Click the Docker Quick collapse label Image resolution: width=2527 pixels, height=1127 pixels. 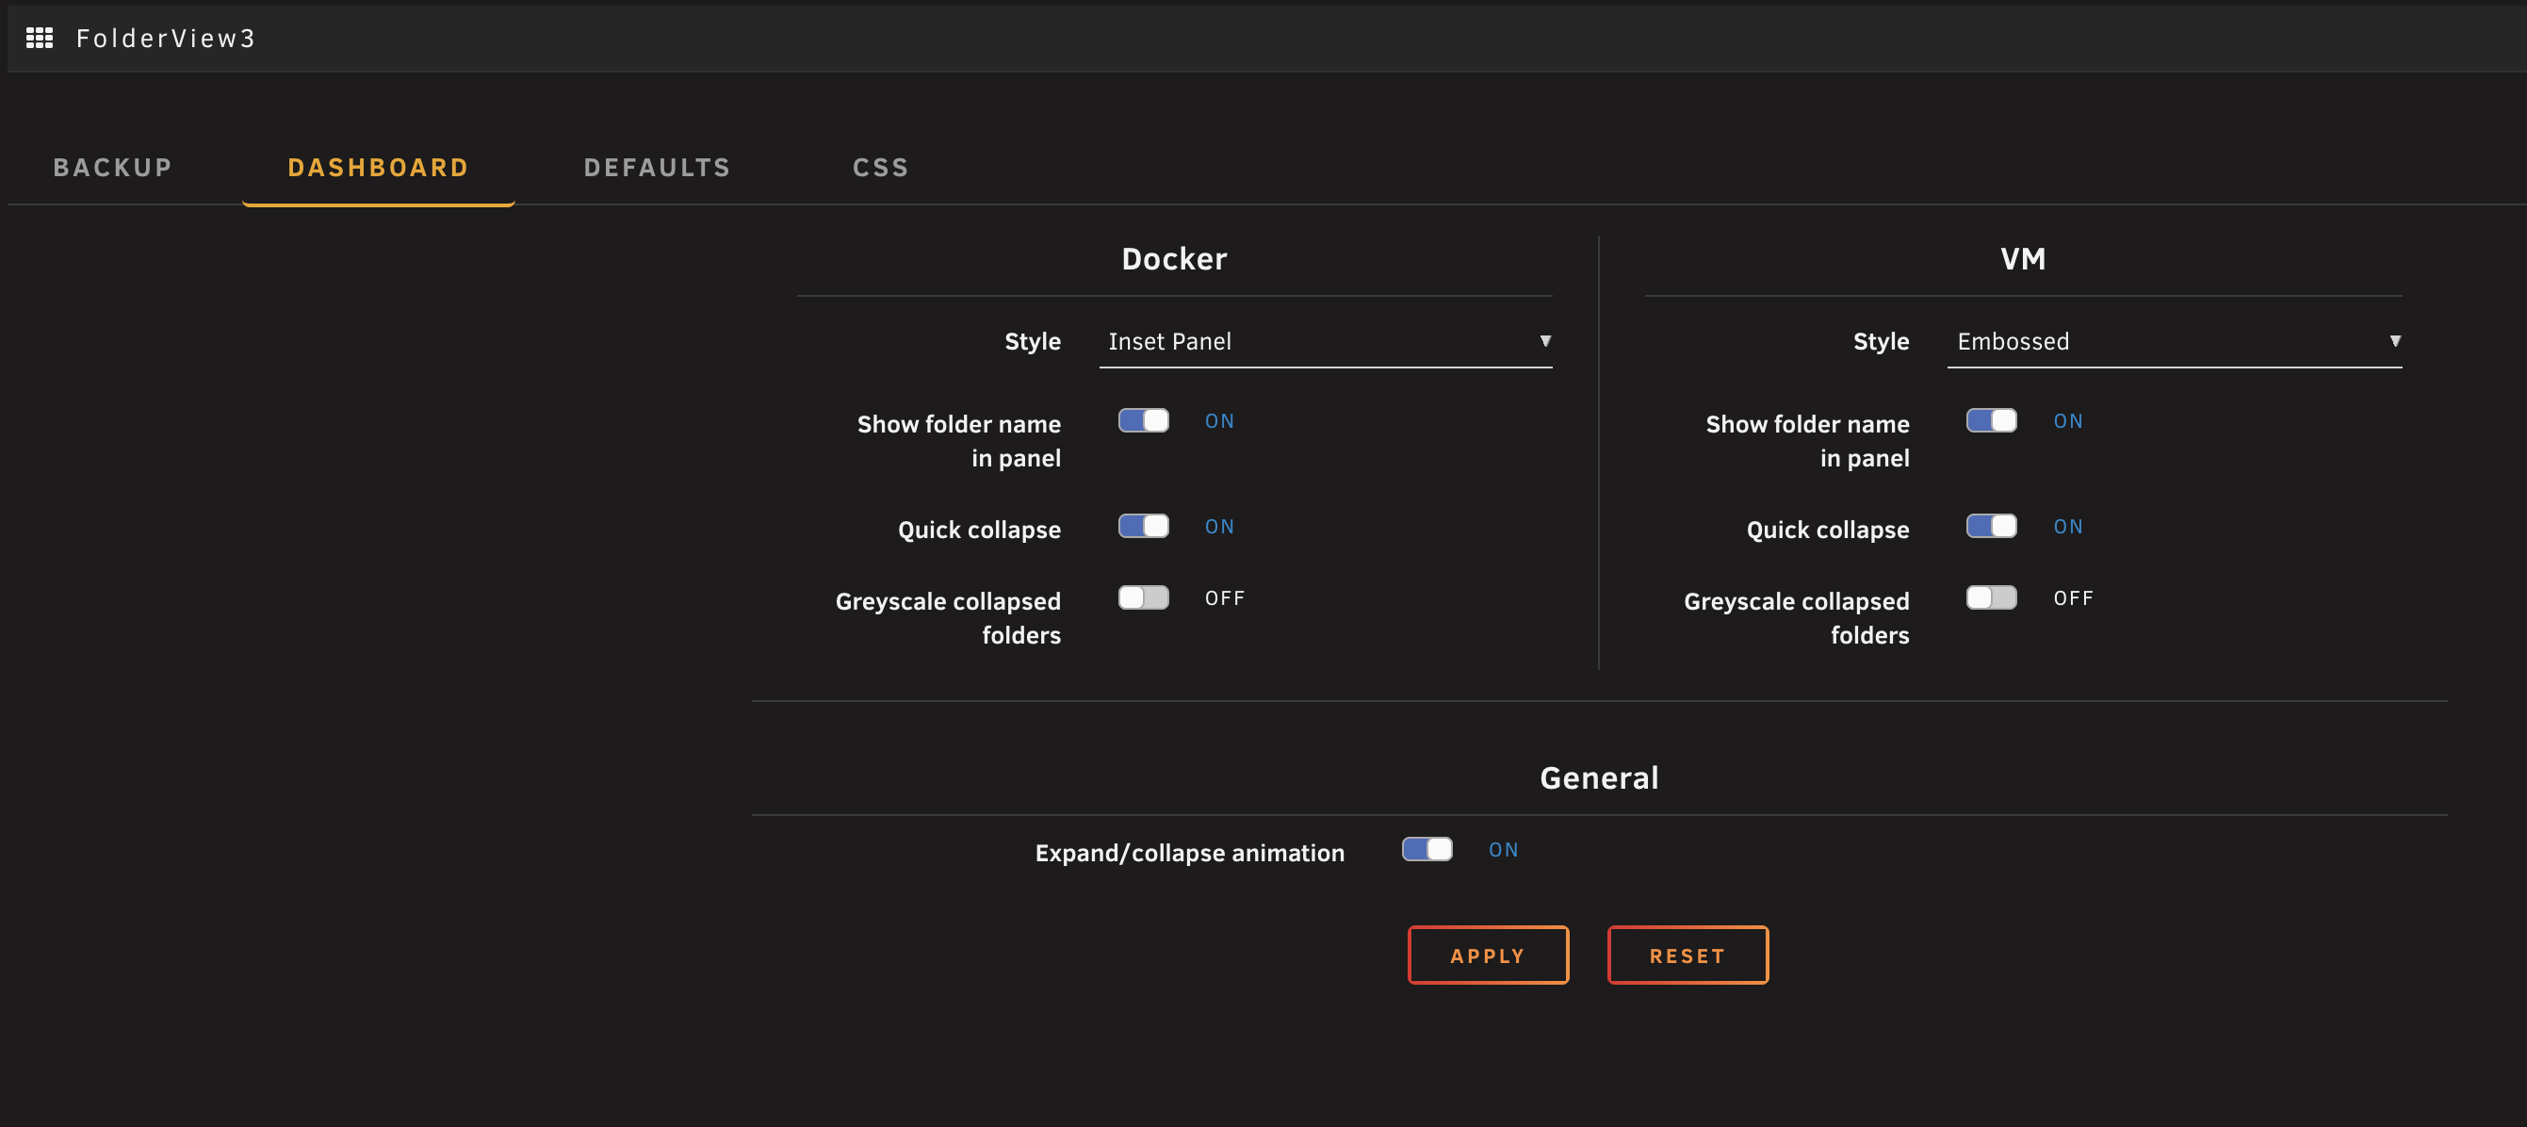click(x=979, y=530)
